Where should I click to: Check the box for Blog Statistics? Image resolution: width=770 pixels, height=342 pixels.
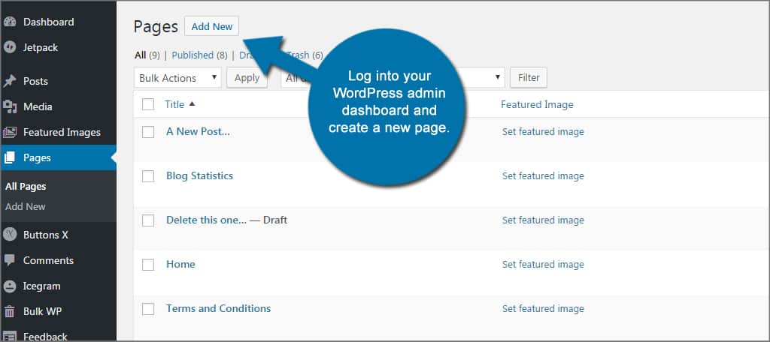148,176
